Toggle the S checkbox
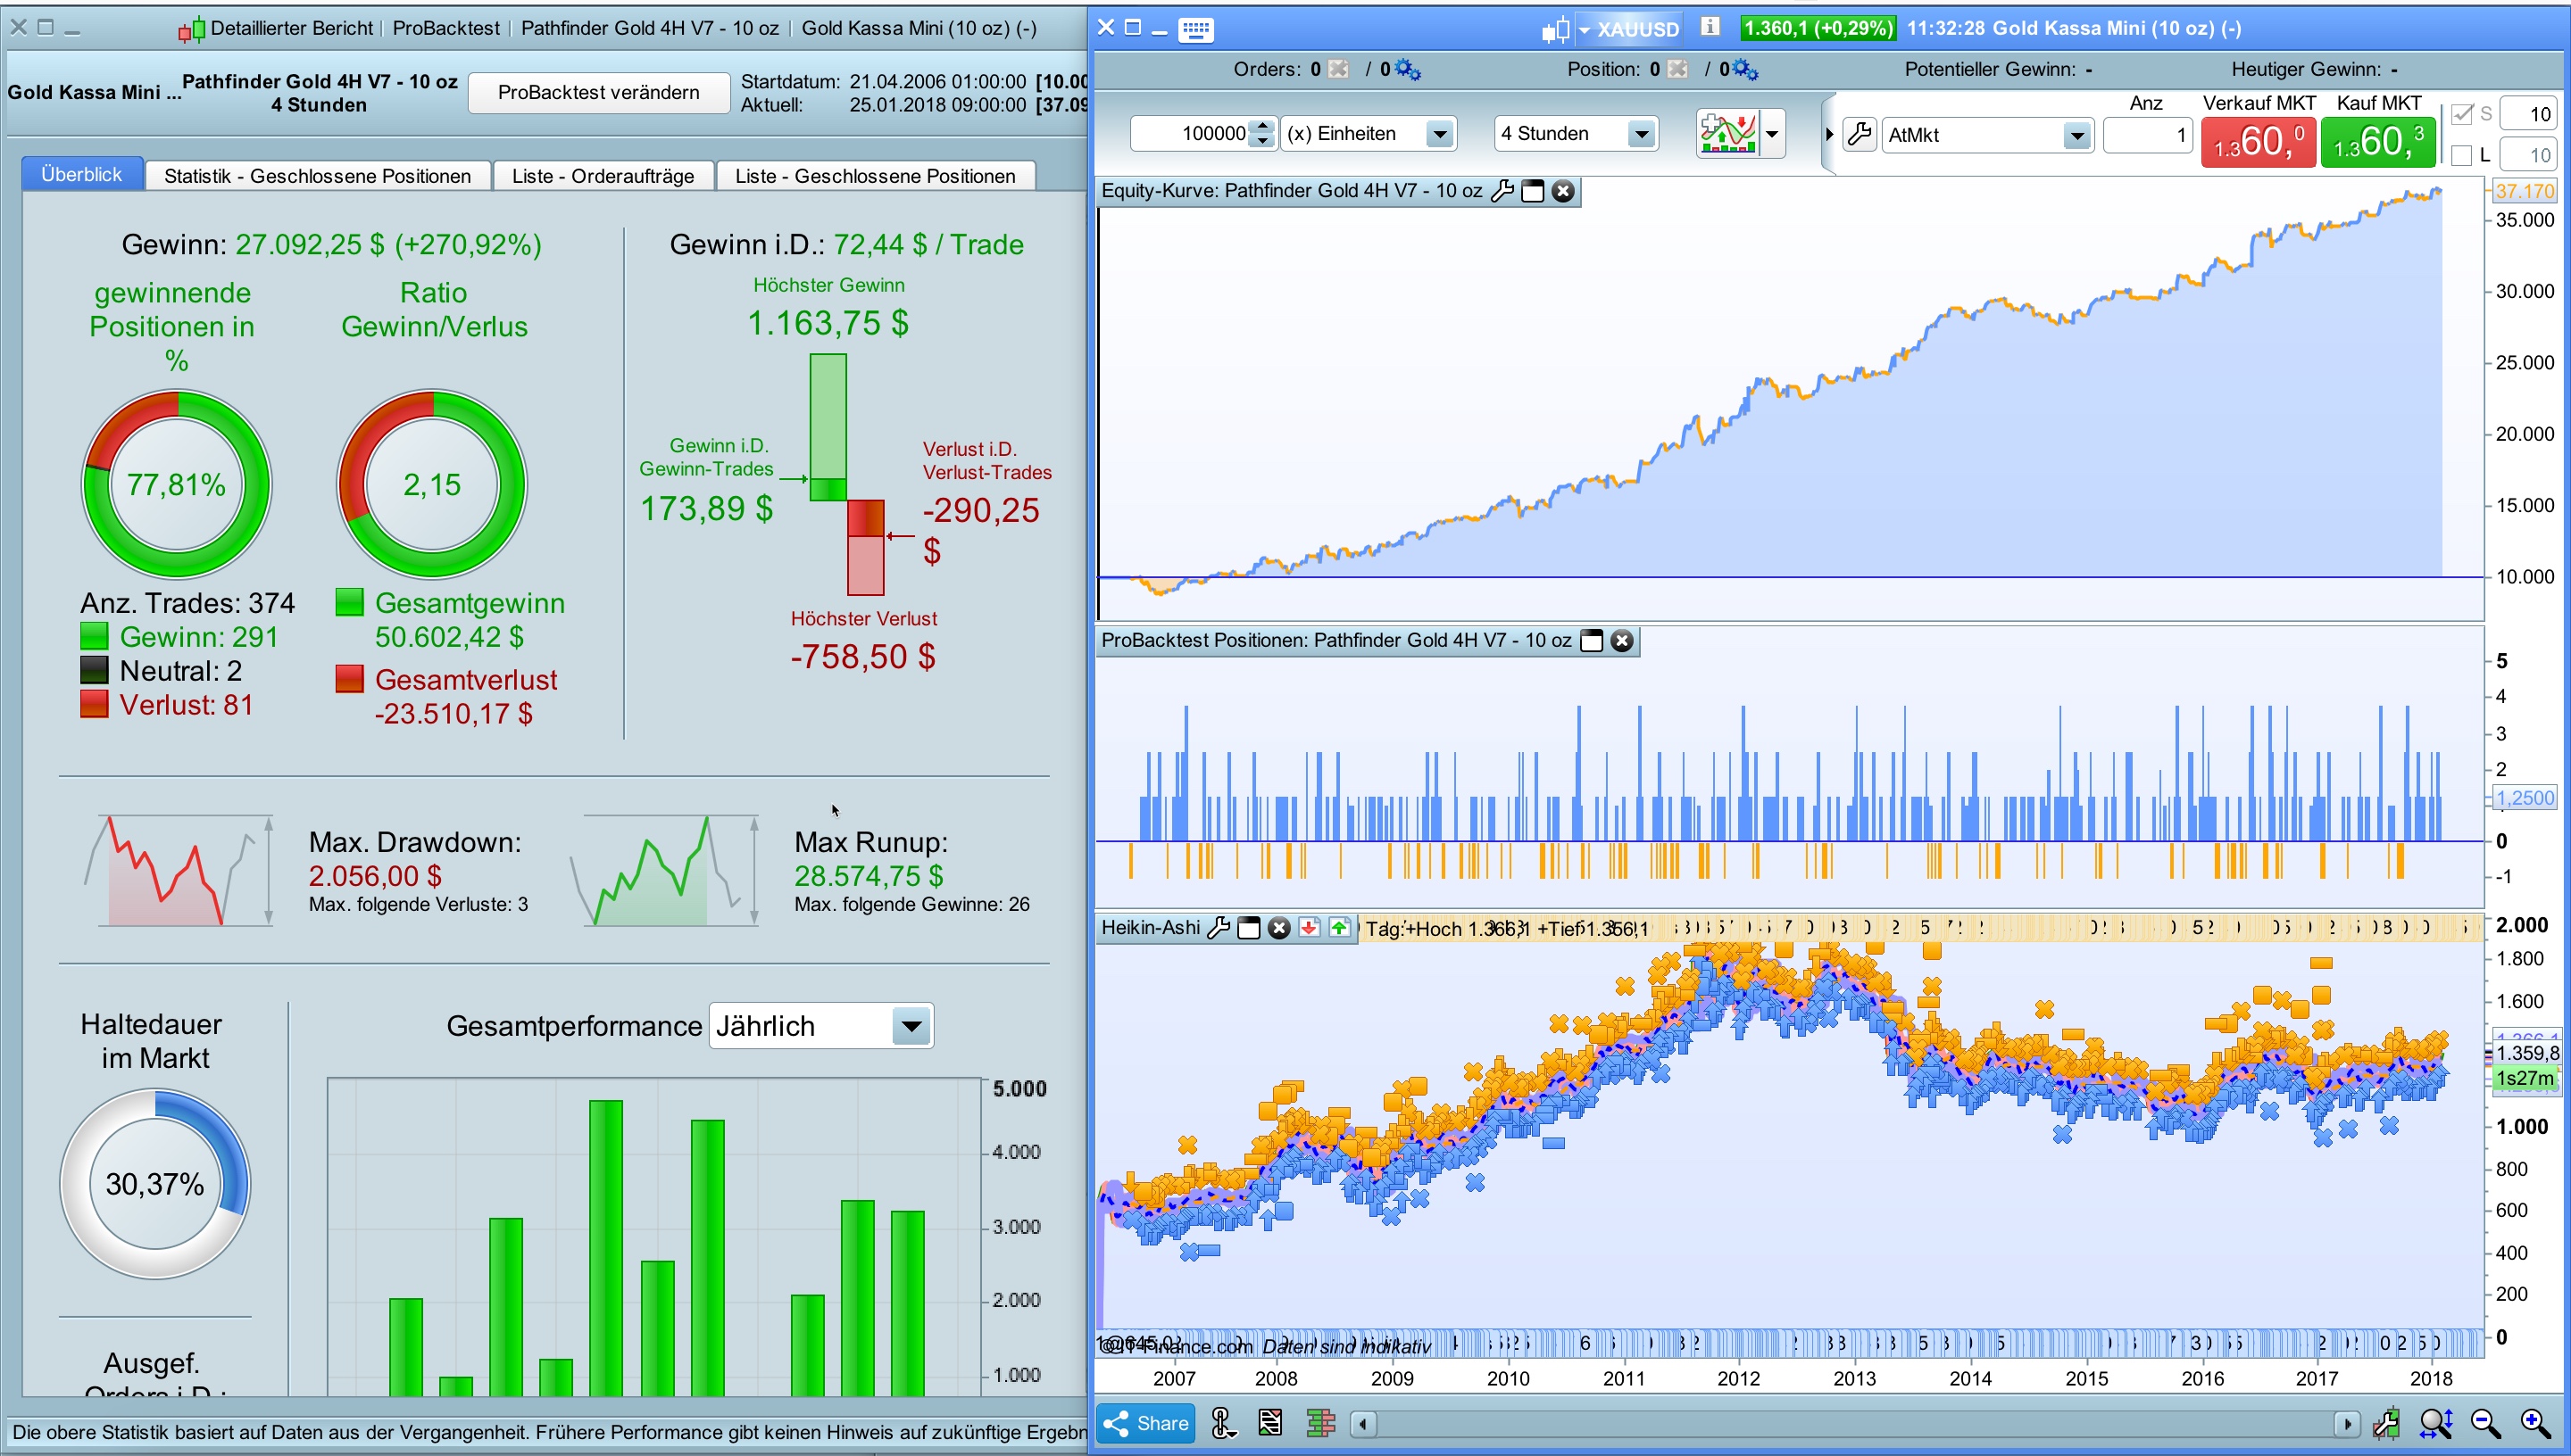This screenshot has height=1456, width=2571. pyautogui.click(x=2463, y=114)
